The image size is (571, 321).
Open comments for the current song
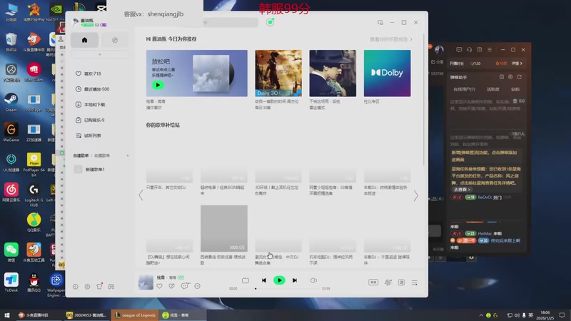(185, 286)
